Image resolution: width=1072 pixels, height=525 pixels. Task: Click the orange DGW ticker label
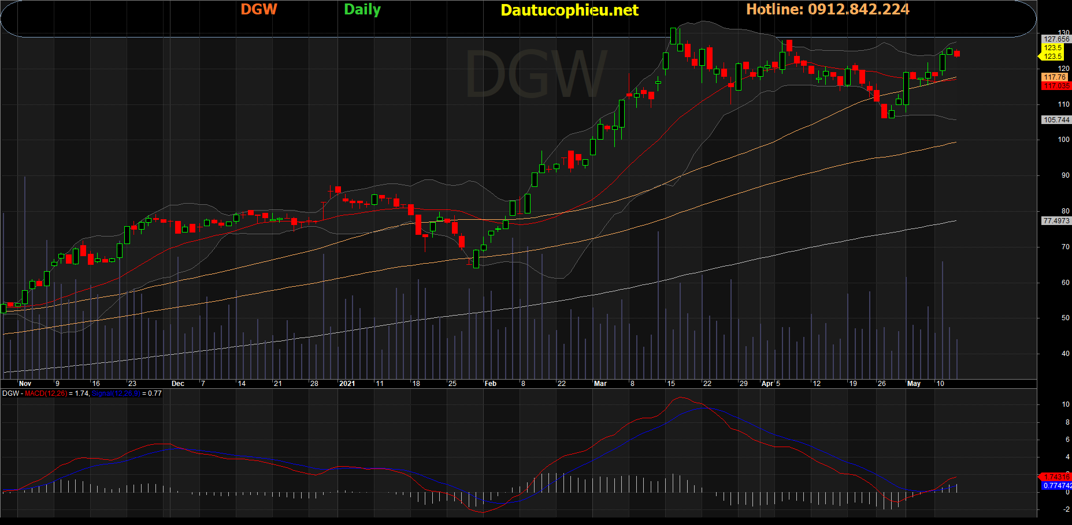(259, 9)
